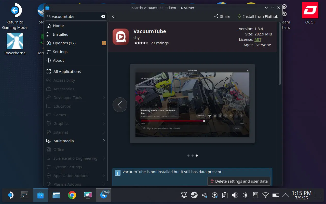Click the vacuumtube search field

[76, 16]
